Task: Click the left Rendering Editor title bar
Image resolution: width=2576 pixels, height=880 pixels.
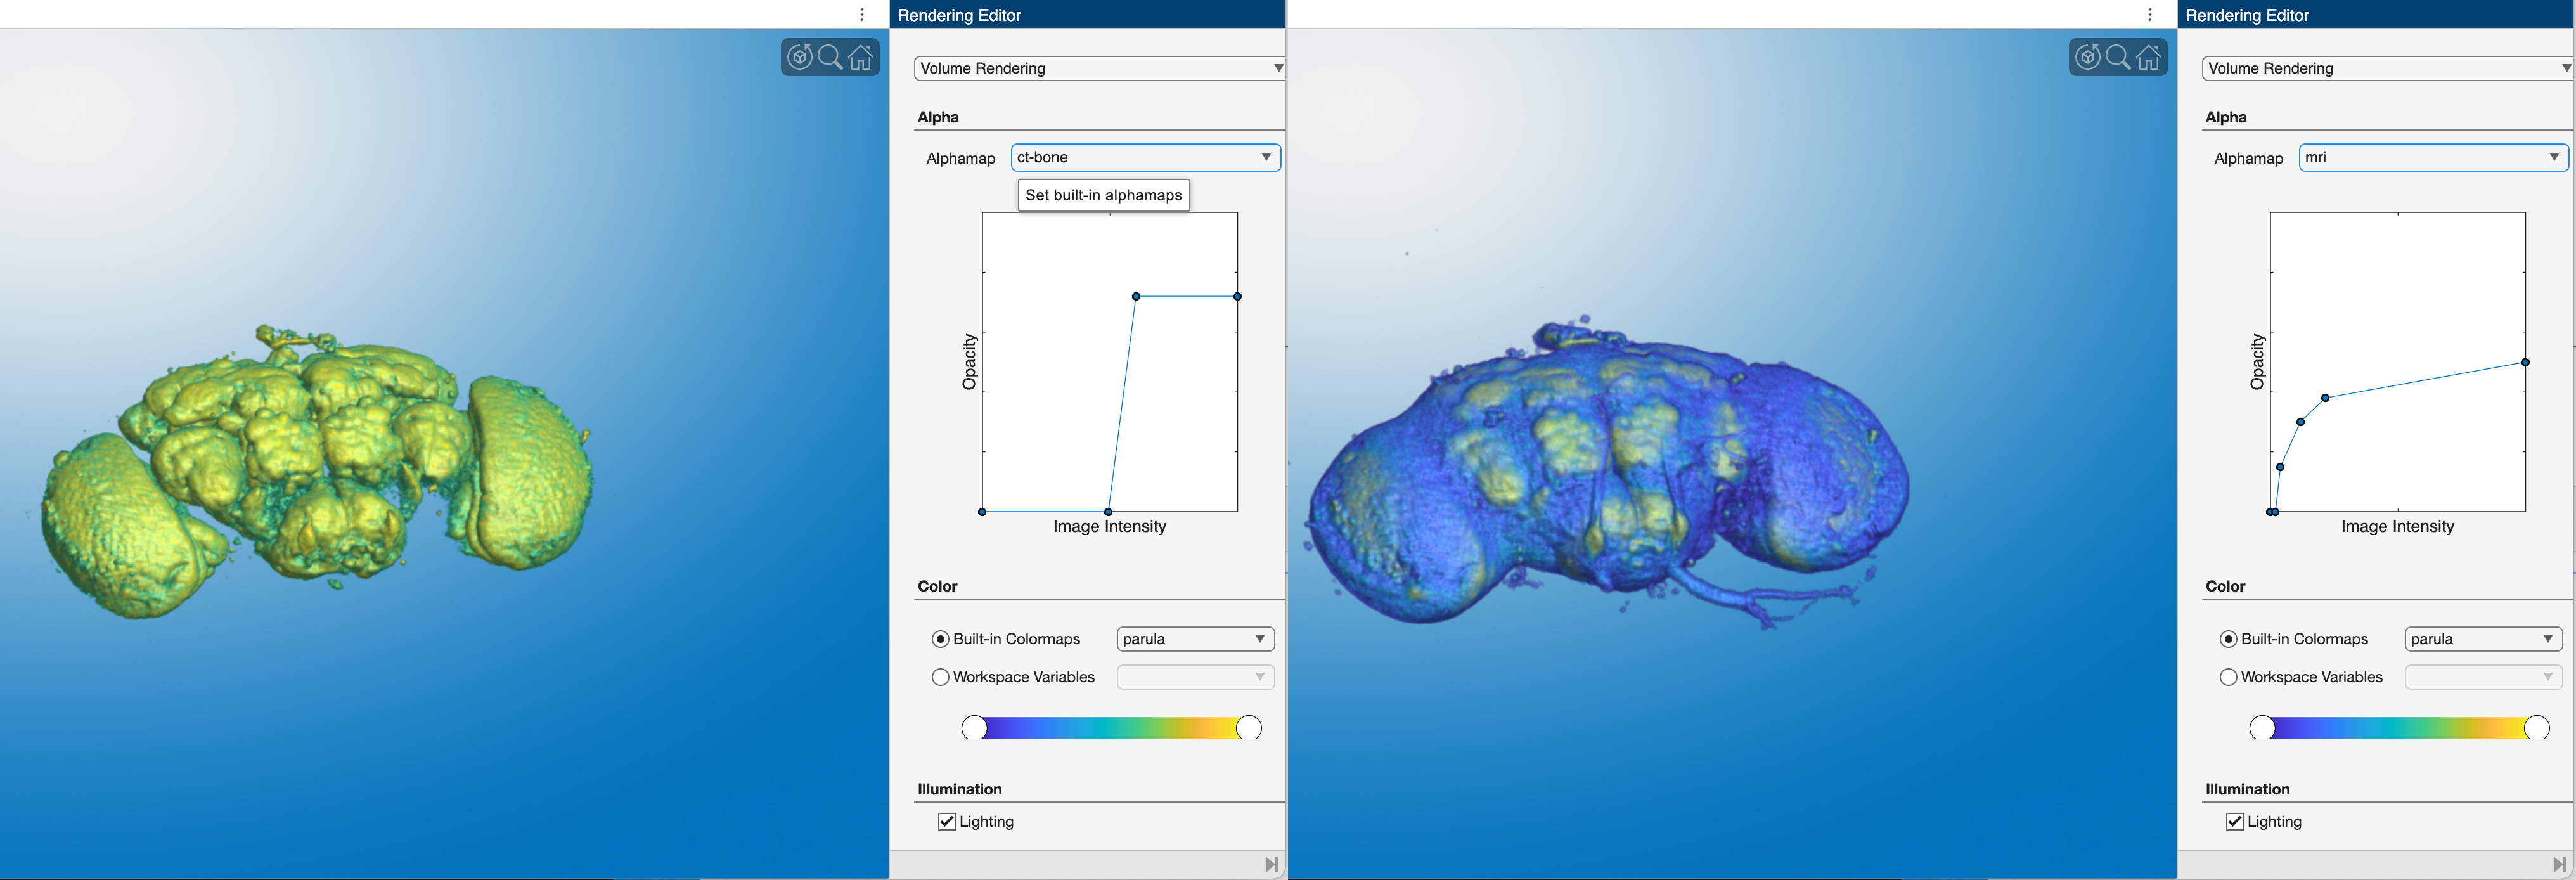Action: (1087, 14)
